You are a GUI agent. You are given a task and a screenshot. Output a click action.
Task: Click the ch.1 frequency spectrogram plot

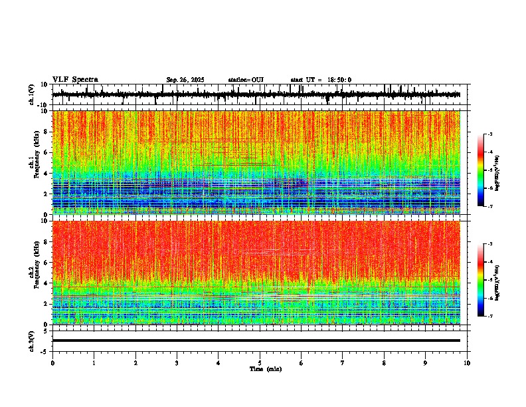(x=256, y=162)
